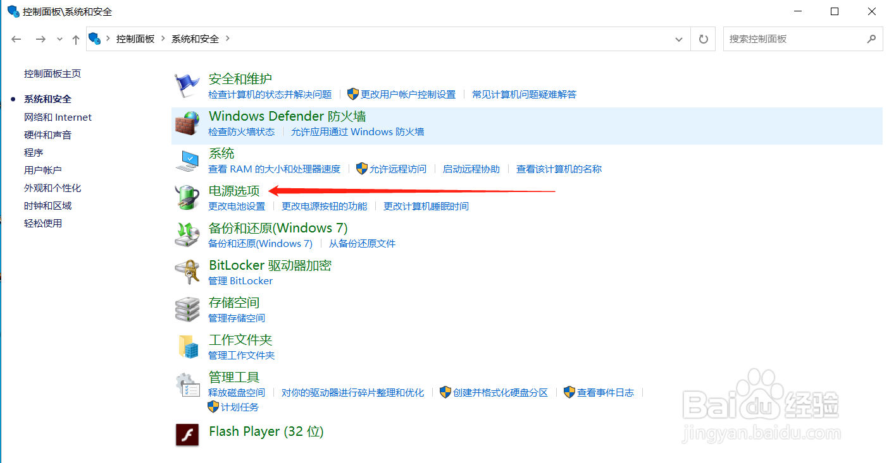Open 对你的驱动器进行碎片整理和优化 link

point(353,393)
